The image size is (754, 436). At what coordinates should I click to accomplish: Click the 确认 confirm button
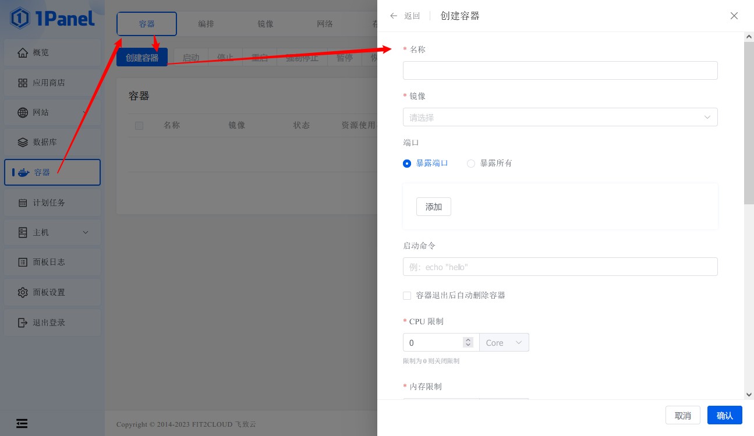[724, 415]
